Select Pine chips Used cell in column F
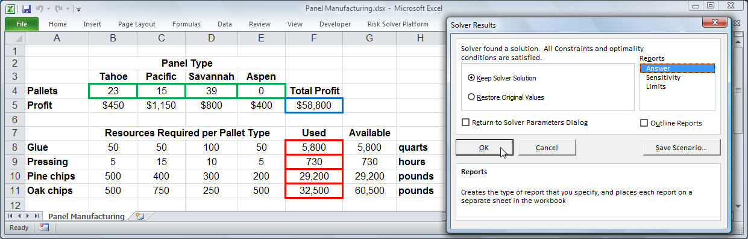 pyautogui.click(x=313, y=176)
